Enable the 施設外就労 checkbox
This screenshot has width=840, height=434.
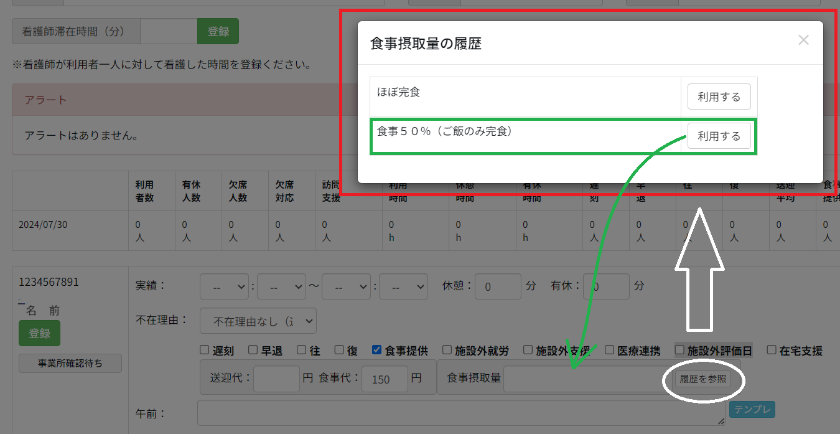tap(447, 351)
